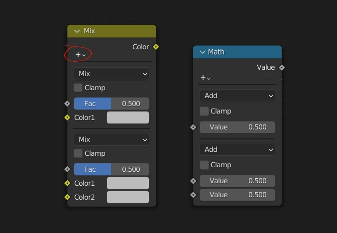Click the upper Color1 input socket
The height and width of the screenshot is (233, 337).
click(67, 117)
